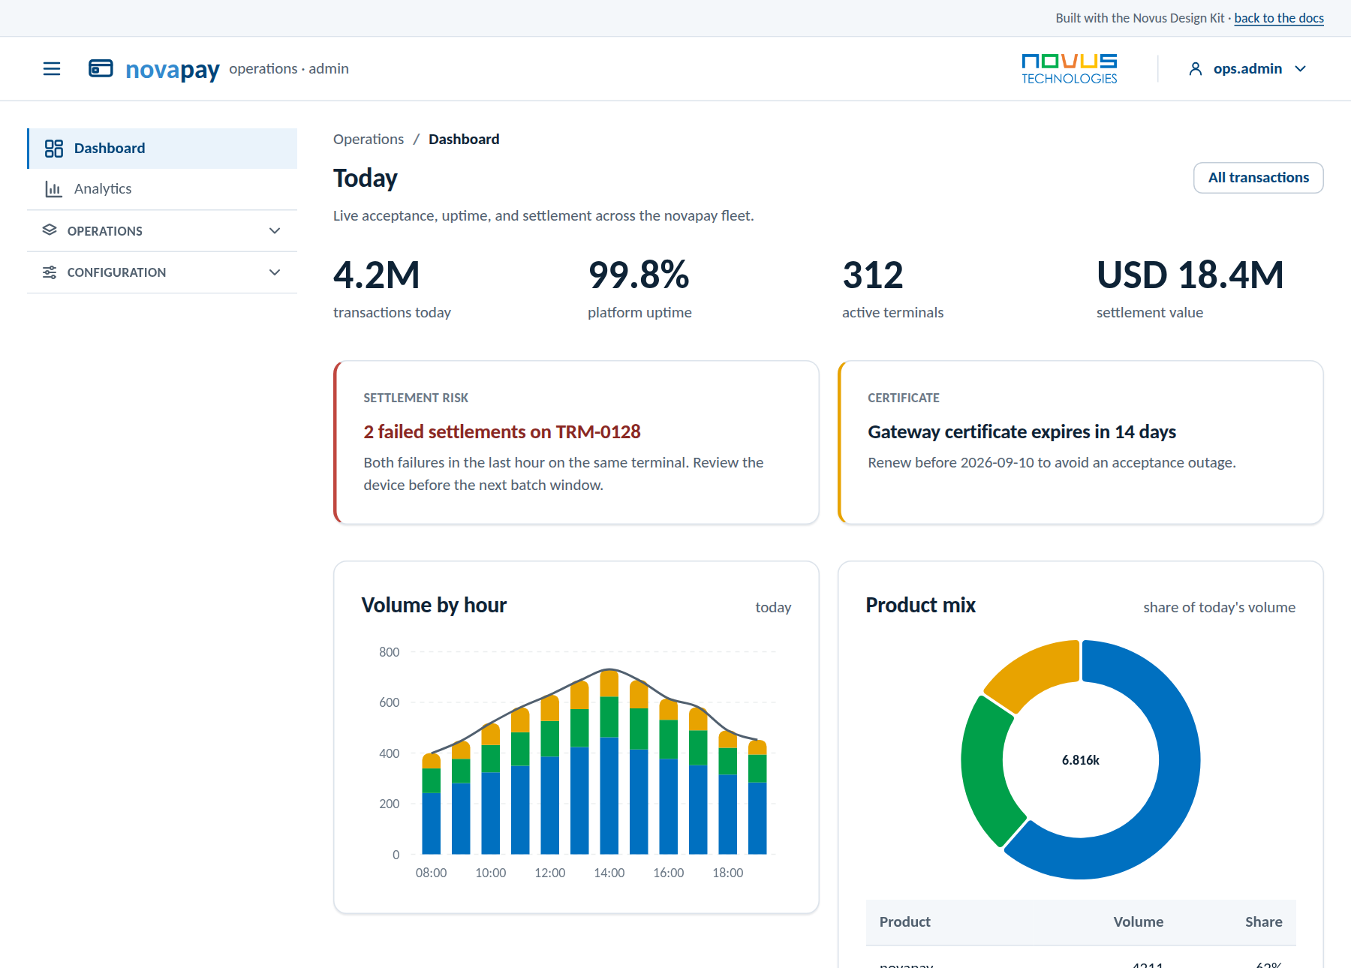The height and width of the screenshot is (968, 1351).
Task: Click the USD 18.4M settlement value
Action: (x=1190, y=275)
